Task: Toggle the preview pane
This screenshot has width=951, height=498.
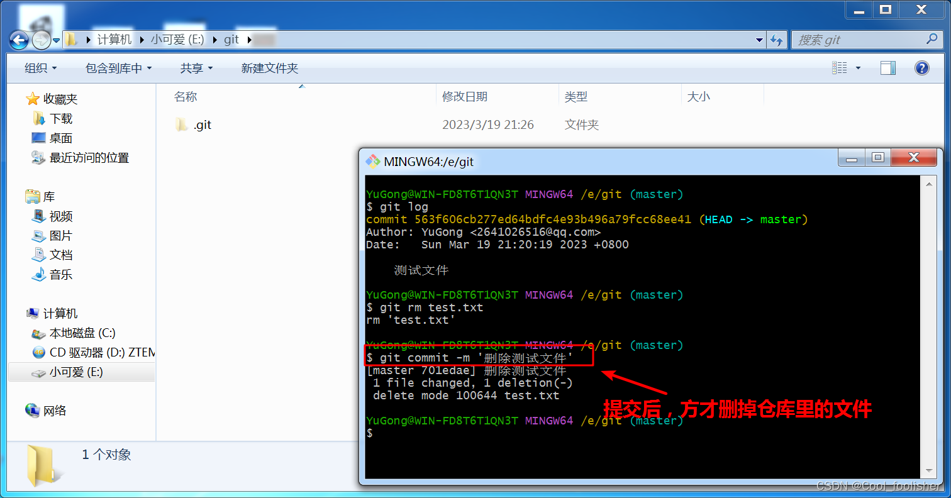Action: [887, 67]
